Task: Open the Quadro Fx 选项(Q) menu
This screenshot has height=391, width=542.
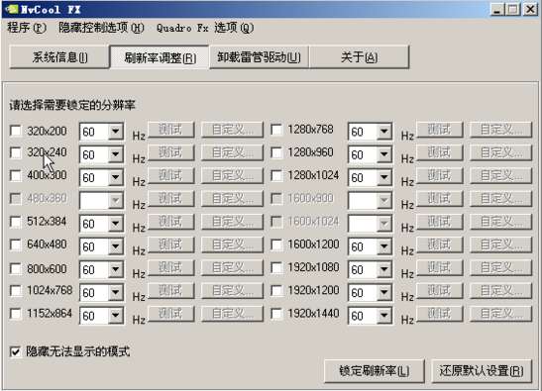Action: click(x=205, y=28)
